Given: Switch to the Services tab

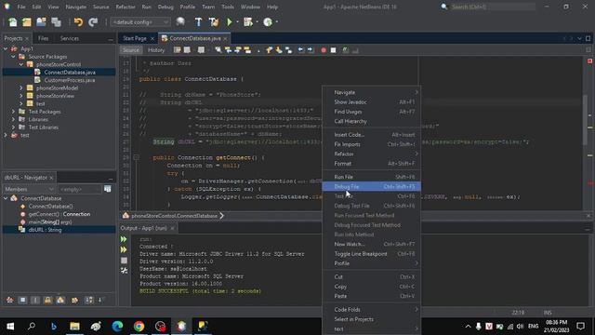Looking at the screenshot, I should [x=70, y=38].
